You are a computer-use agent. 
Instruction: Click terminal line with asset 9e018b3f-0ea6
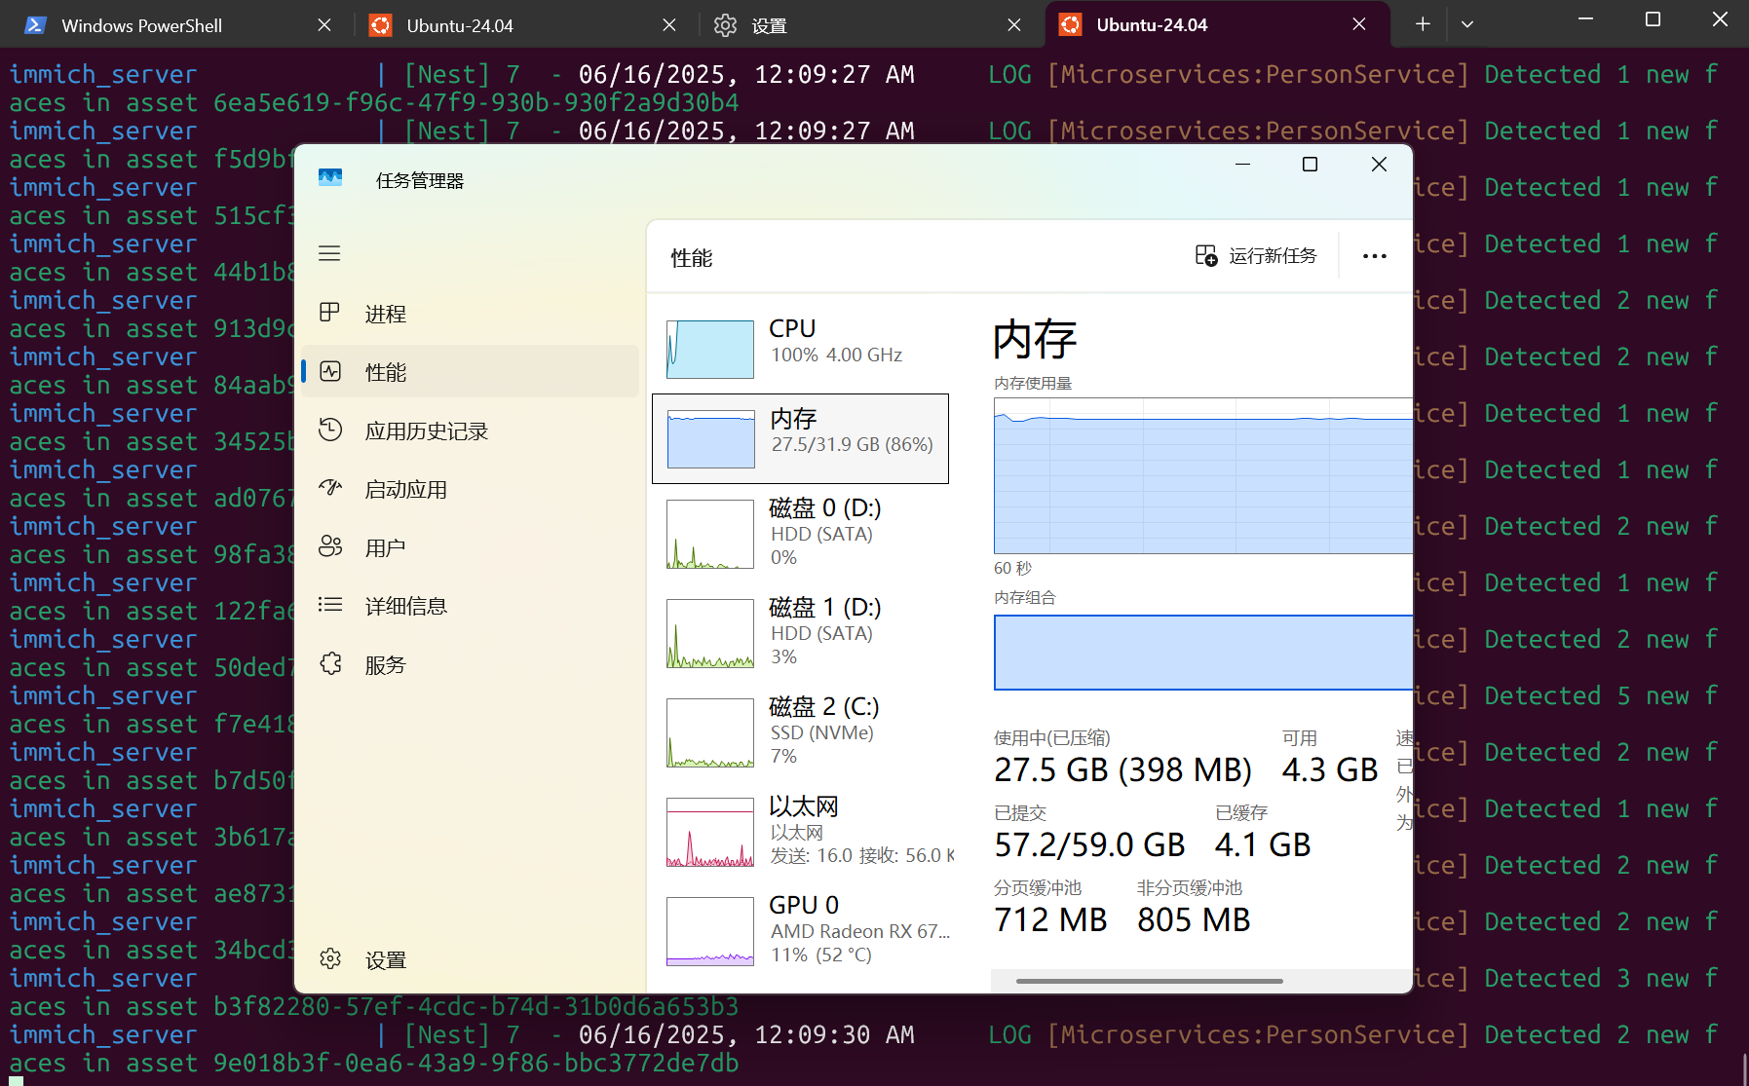tap(374, 1063)
